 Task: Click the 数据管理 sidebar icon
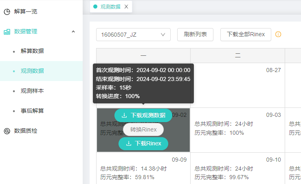pos(7,31)
